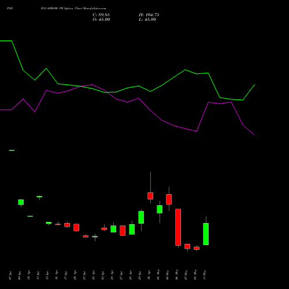This screenshot has width=289, height=289.
Task: Select the green candle above 04 May
Action: click(x=160, y=209)
